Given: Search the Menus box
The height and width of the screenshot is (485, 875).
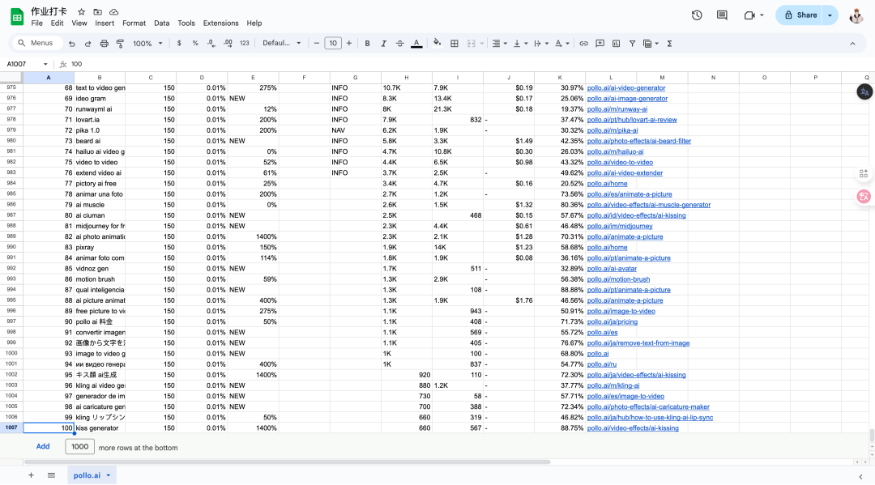Looking at the screenshot, I should coord(36,43).
